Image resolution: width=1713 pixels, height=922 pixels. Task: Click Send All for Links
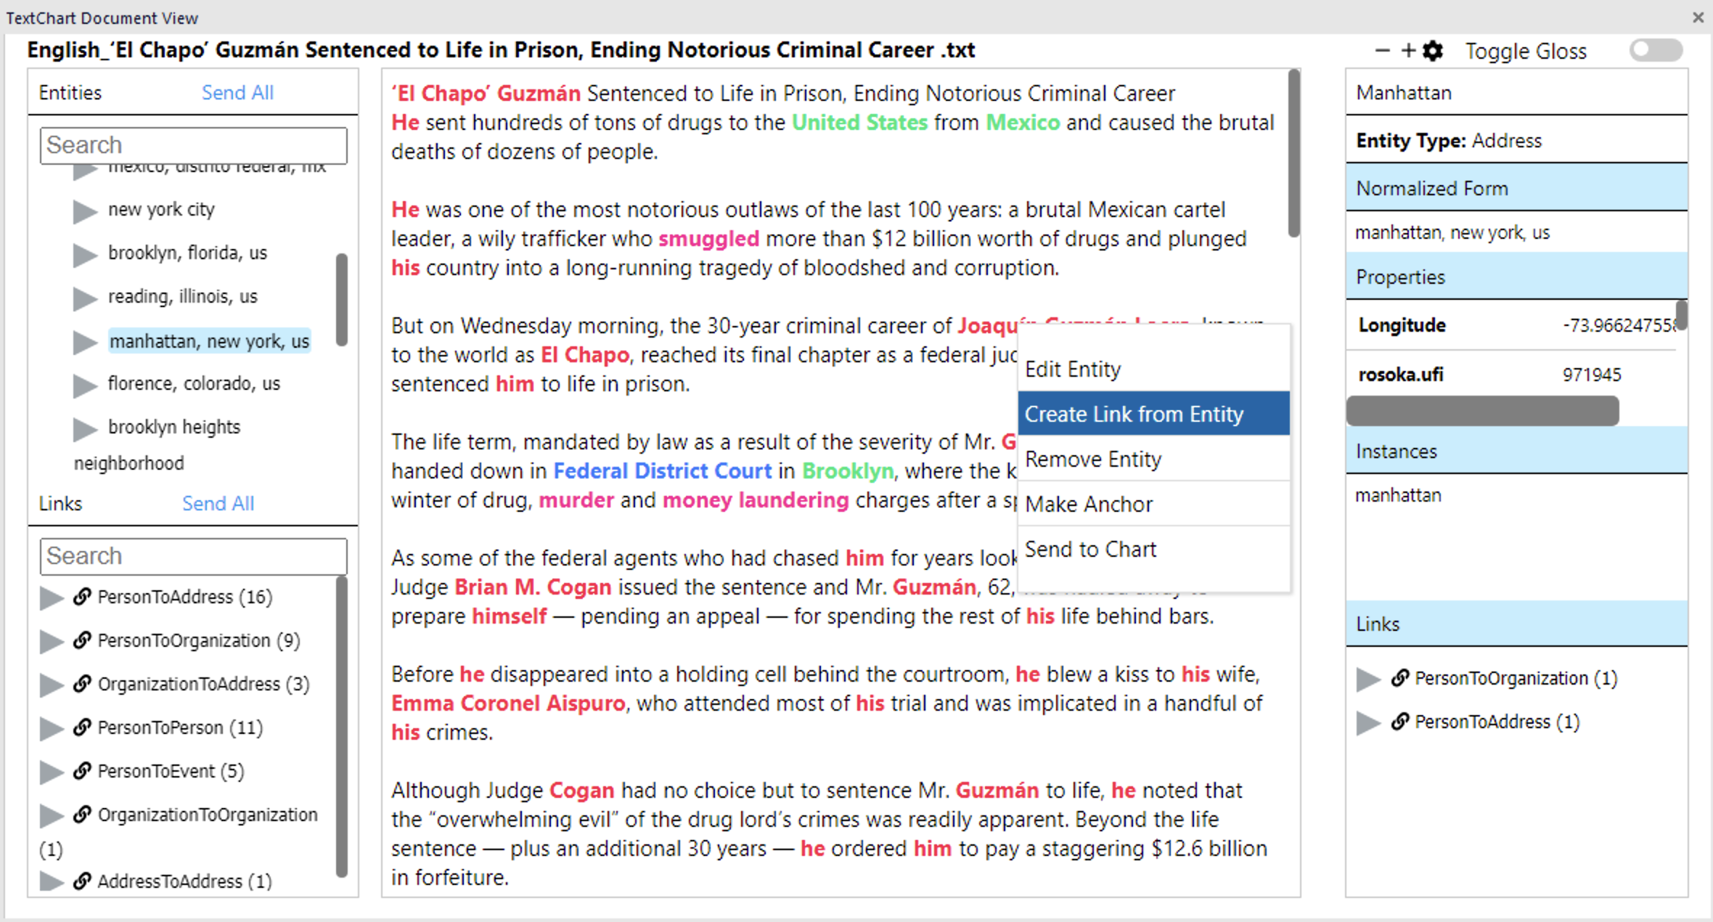coord(218,504)
